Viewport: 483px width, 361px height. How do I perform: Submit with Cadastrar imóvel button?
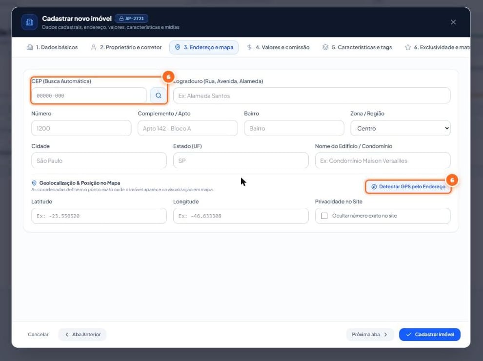(430, 335)
